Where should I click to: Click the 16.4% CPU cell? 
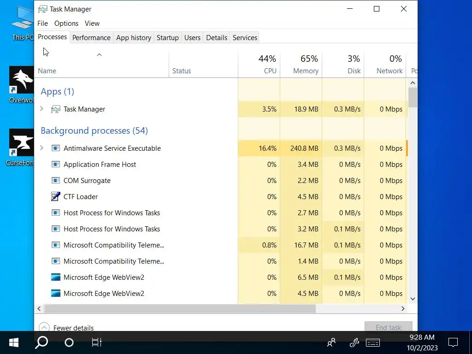(x=259, y=148)
